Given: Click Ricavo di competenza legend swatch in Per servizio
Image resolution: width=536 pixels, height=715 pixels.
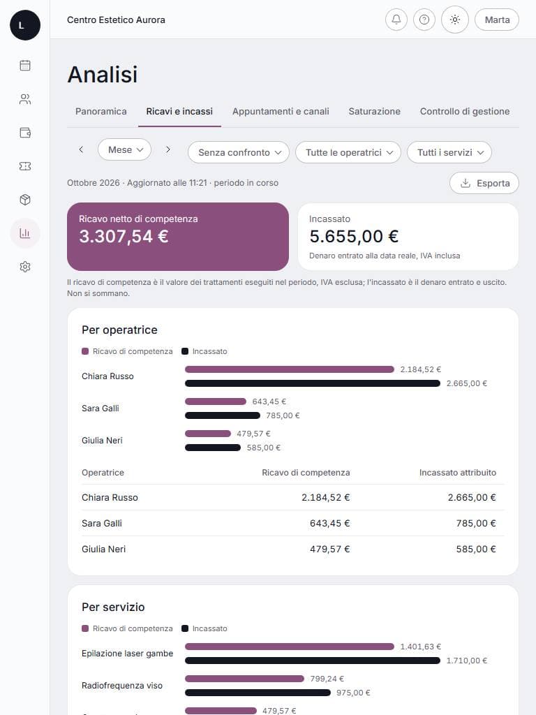Looking at the screenshot, I should [85, 628].
